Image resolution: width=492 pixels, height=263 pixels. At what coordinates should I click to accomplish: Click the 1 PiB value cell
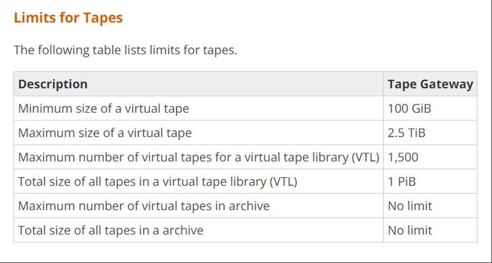[430, 181]
